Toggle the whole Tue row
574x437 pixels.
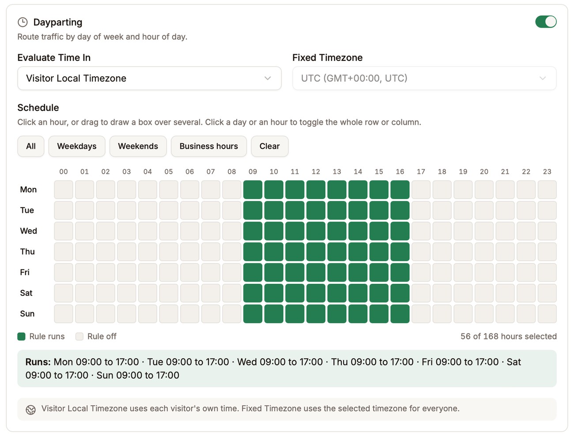point(27,210)
